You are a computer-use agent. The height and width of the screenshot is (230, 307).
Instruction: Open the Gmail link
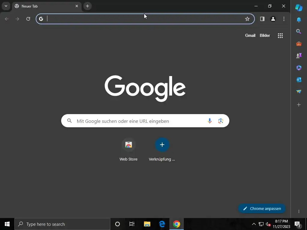(x=250, y=35)
